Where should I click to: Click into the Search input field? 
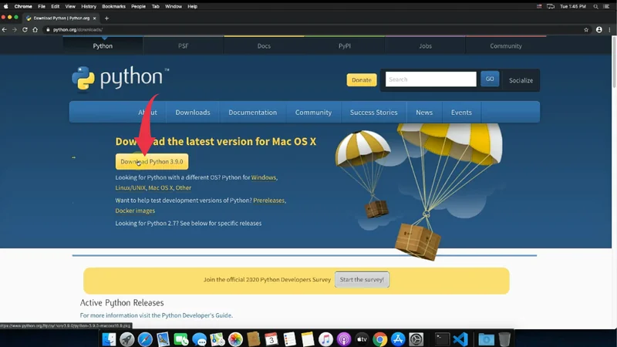click(430, 79)
